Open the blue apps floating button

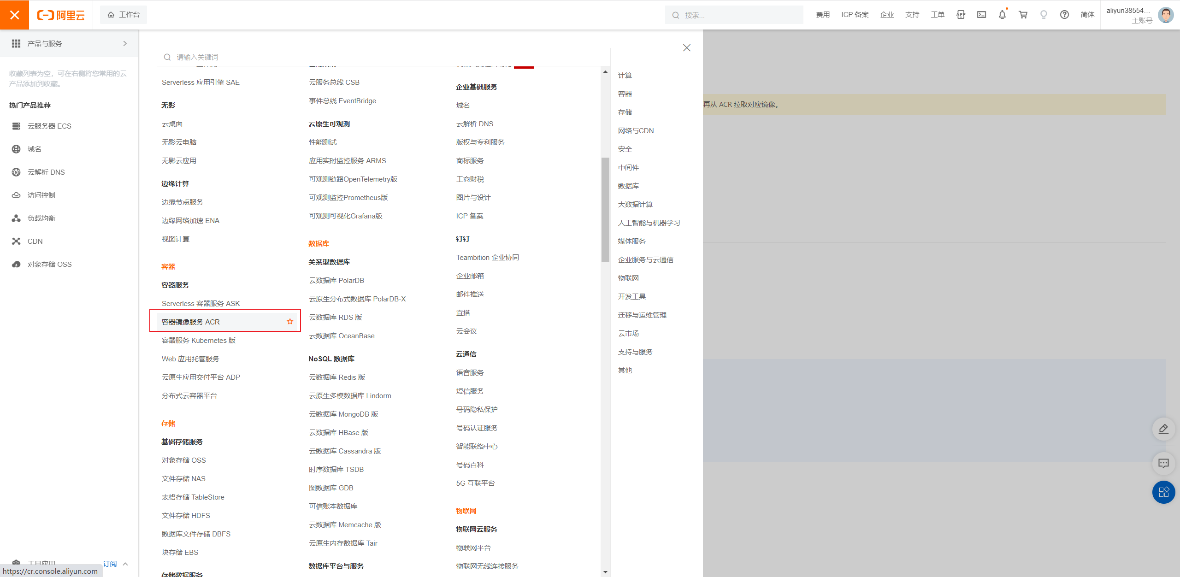(1163, 492)
